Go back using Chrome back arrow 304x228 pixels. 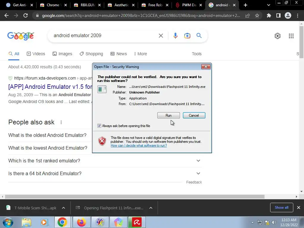pyautogui.click(x=7, y=15)
